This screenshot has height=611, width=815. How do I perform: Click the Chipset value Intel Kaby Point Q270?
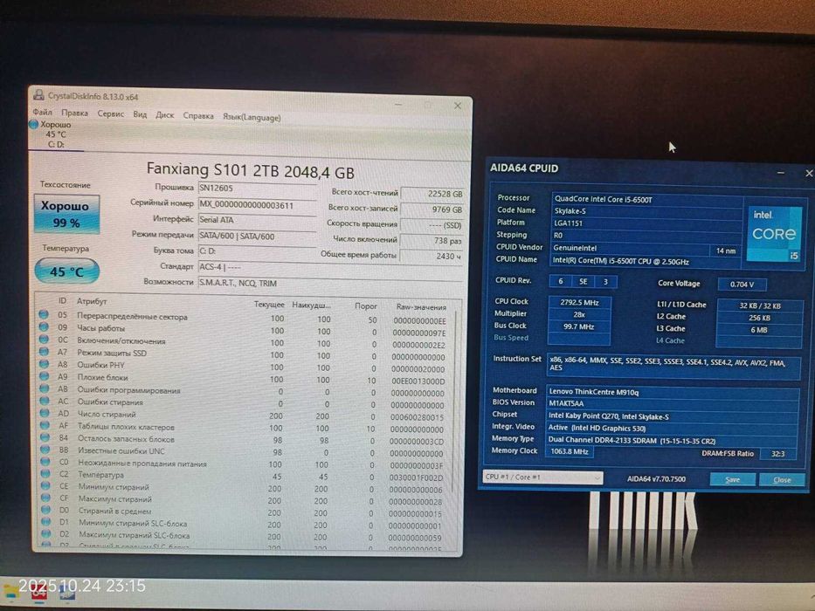point(673,416)
